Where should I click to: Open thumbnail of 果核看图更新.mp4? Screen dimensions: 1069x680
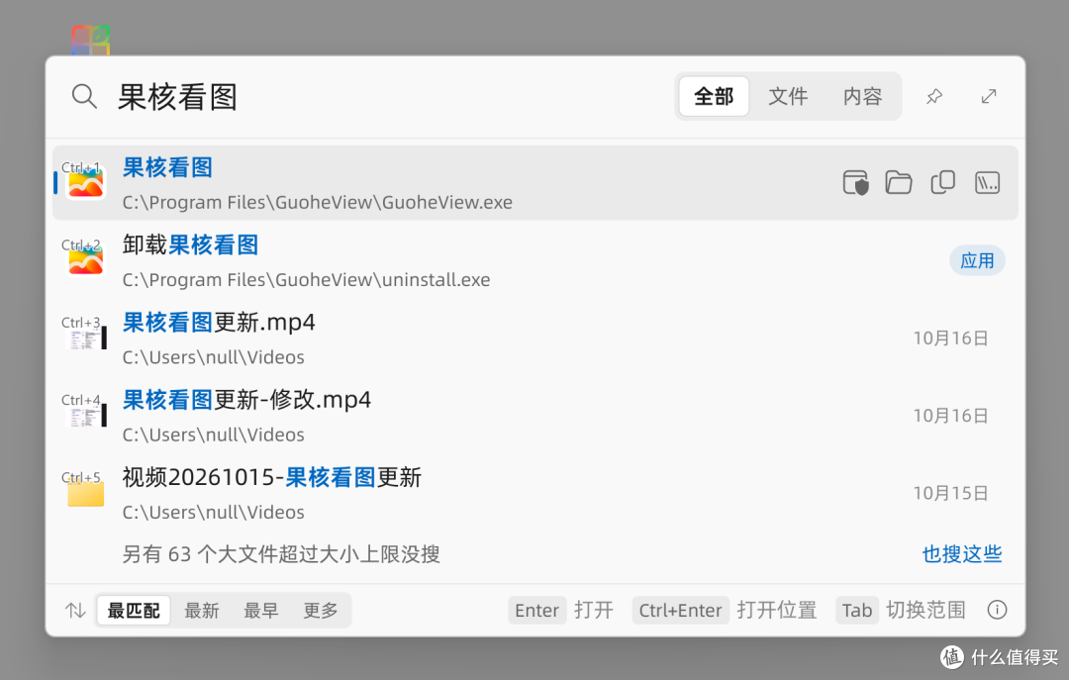(86, 339)
